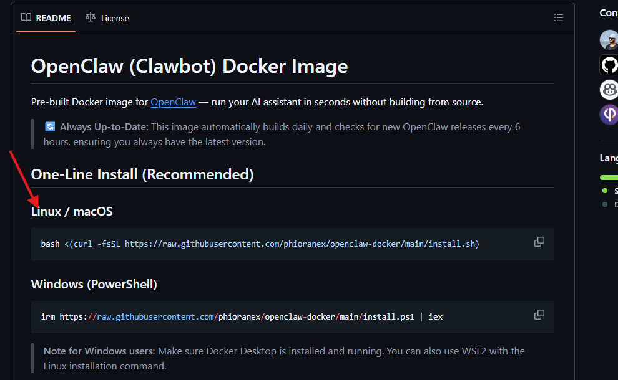Open the README outline list icon
The height and width of the screenshot is (380, 618).
559,17
